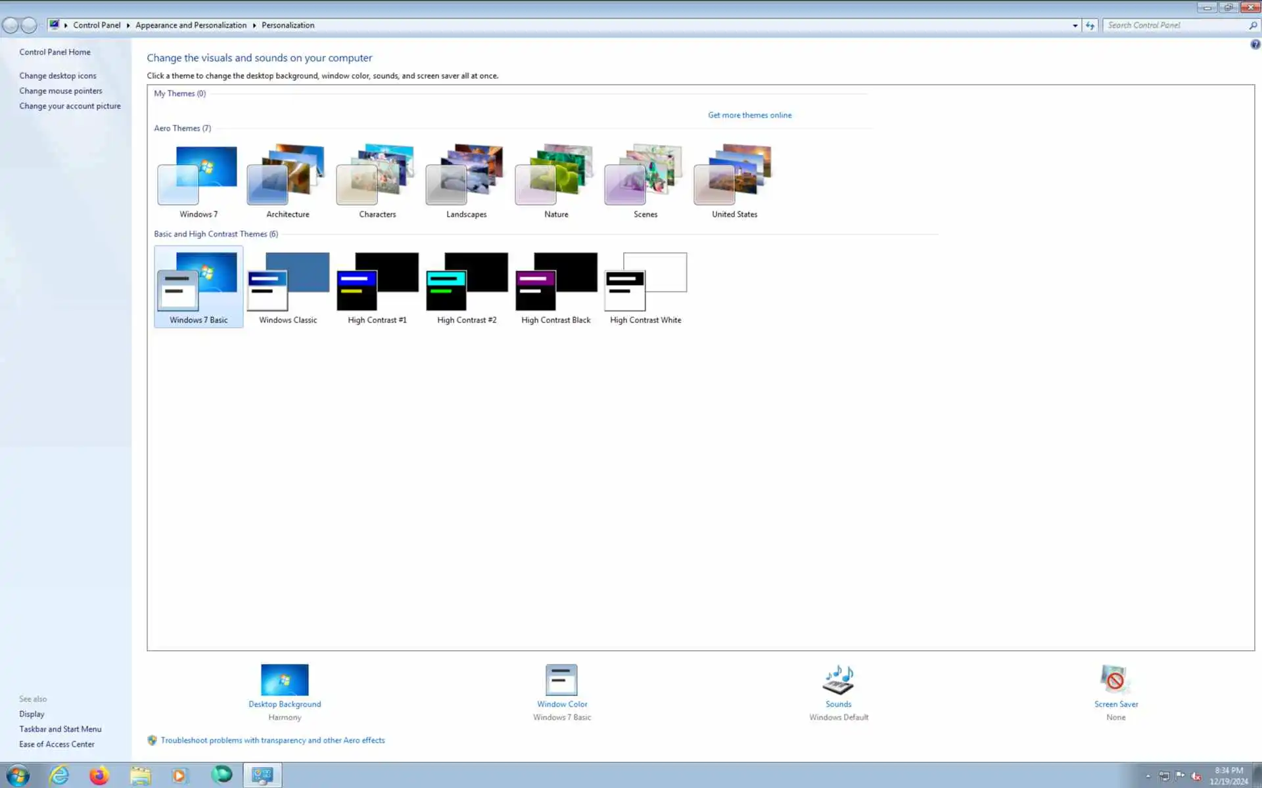Open the address bar history dropdown

pos(1075,26)
